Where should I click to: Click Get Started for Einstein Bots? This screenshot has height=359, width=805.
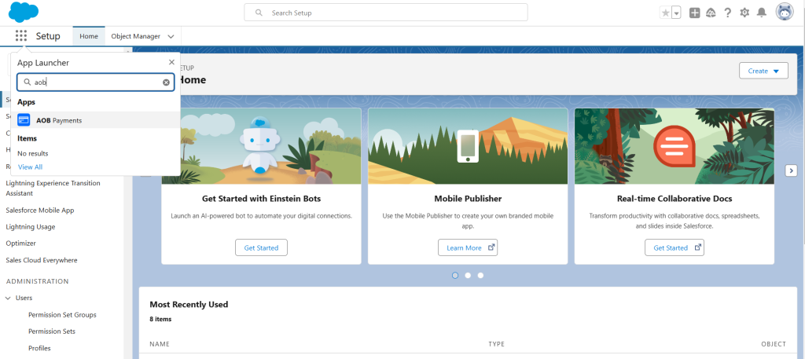261,247
